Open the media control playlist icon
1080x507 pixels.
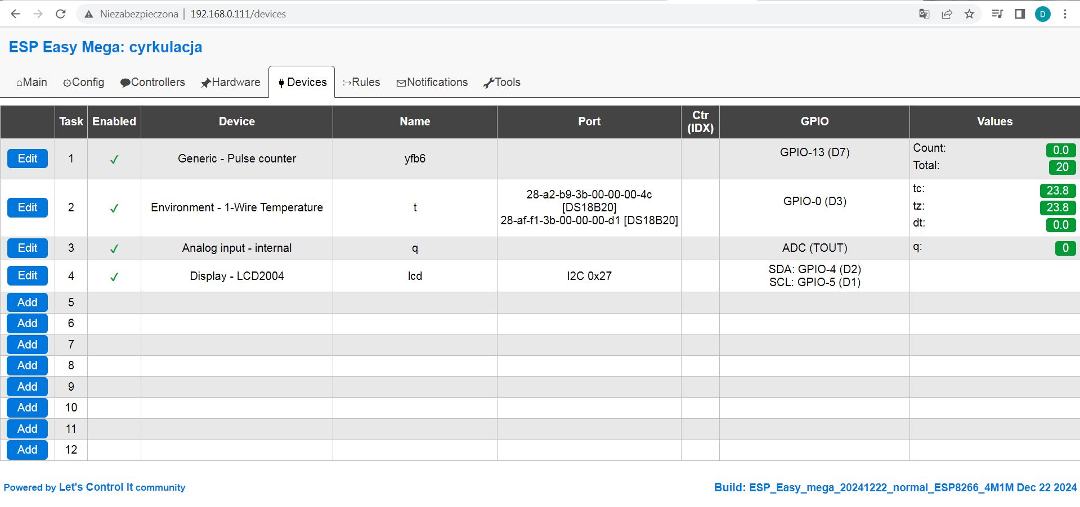click(997, 14)
